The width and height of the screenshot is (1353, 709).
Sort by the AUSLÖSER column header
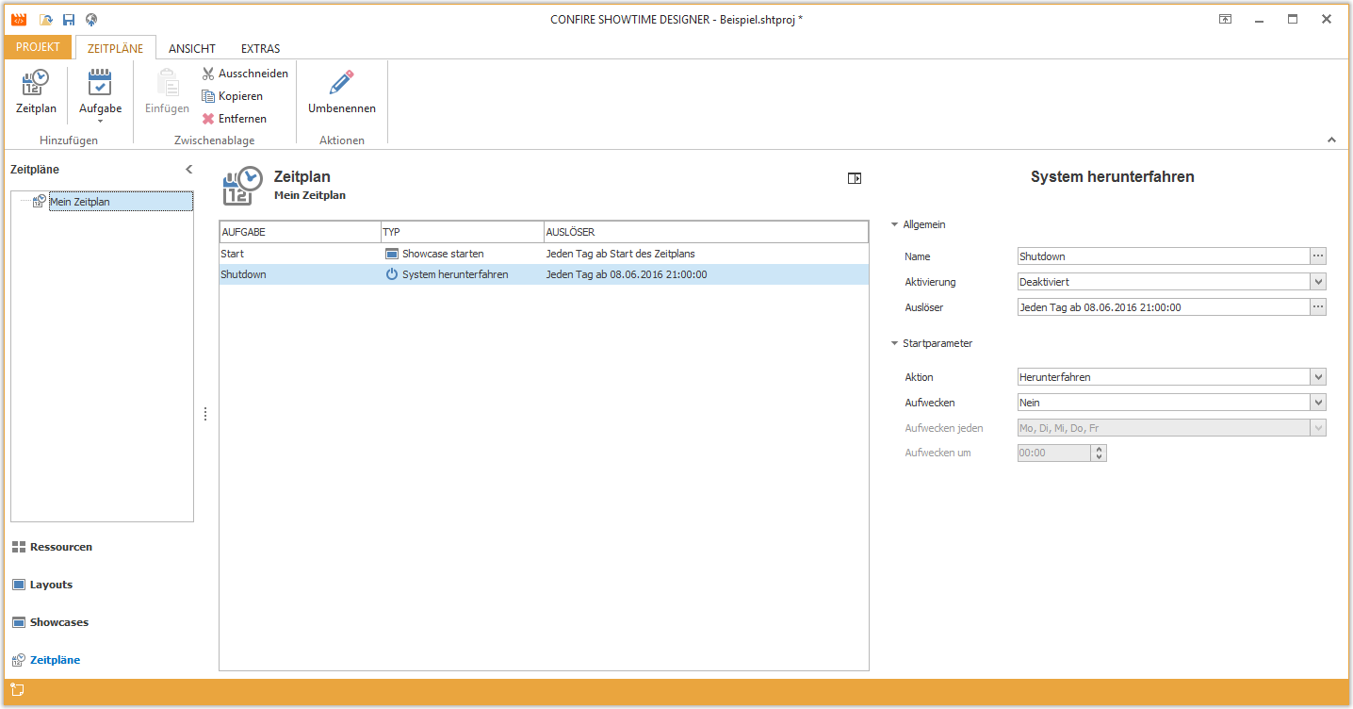[706, 232]
